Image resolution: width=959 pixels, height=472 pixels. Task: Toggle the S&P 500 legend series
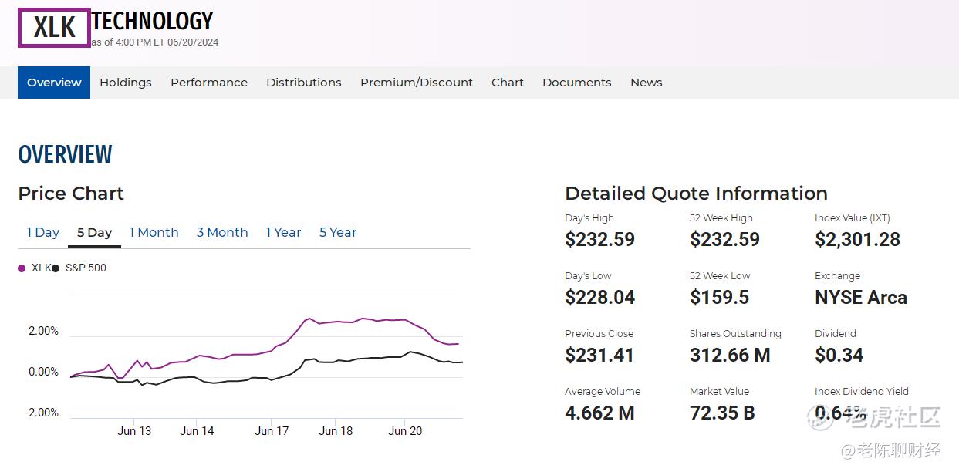(x=85, y=268)
